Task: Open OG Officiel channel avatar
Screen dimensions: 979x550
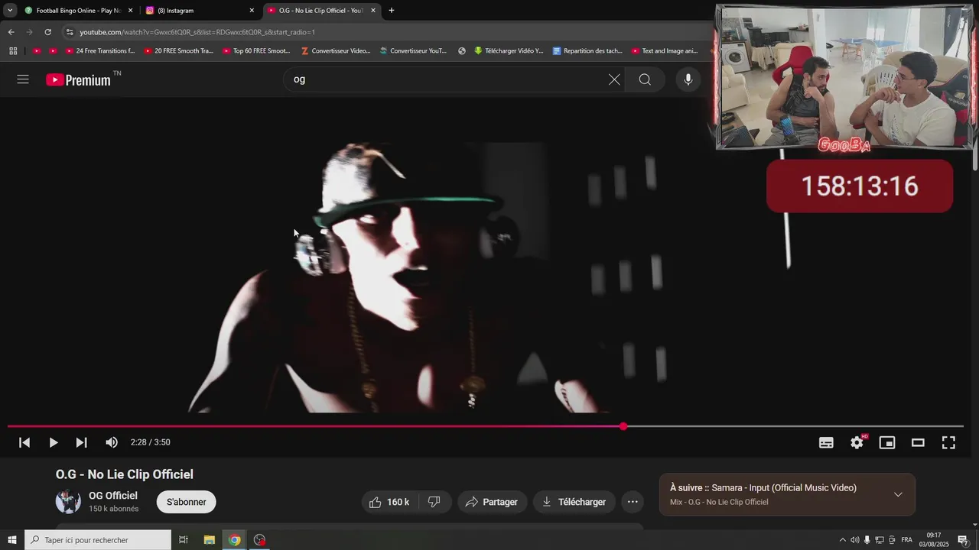Action: pos(68,502)
